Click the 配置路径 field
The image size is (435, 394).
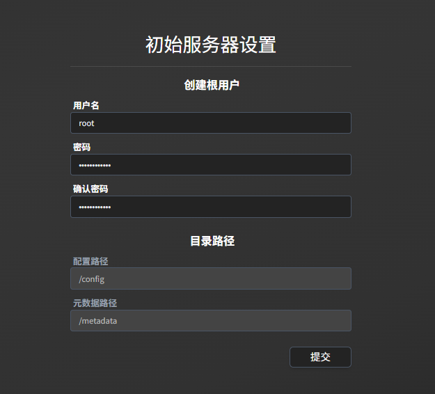click(x=210, y=278)
